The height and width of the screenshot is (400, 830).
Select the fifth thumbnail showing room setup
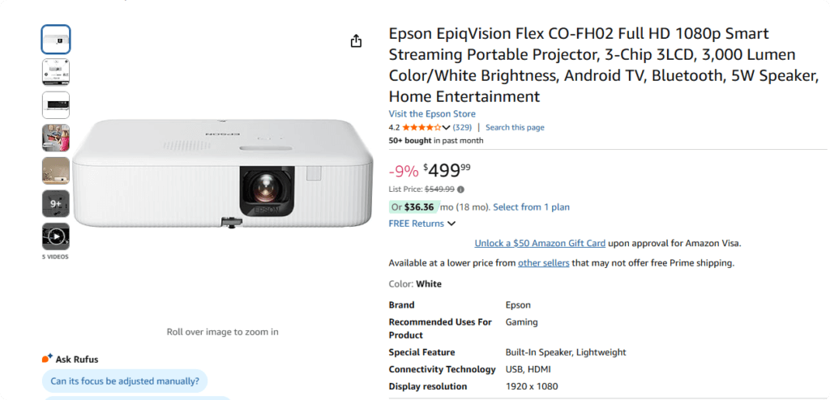pos(56,171)
